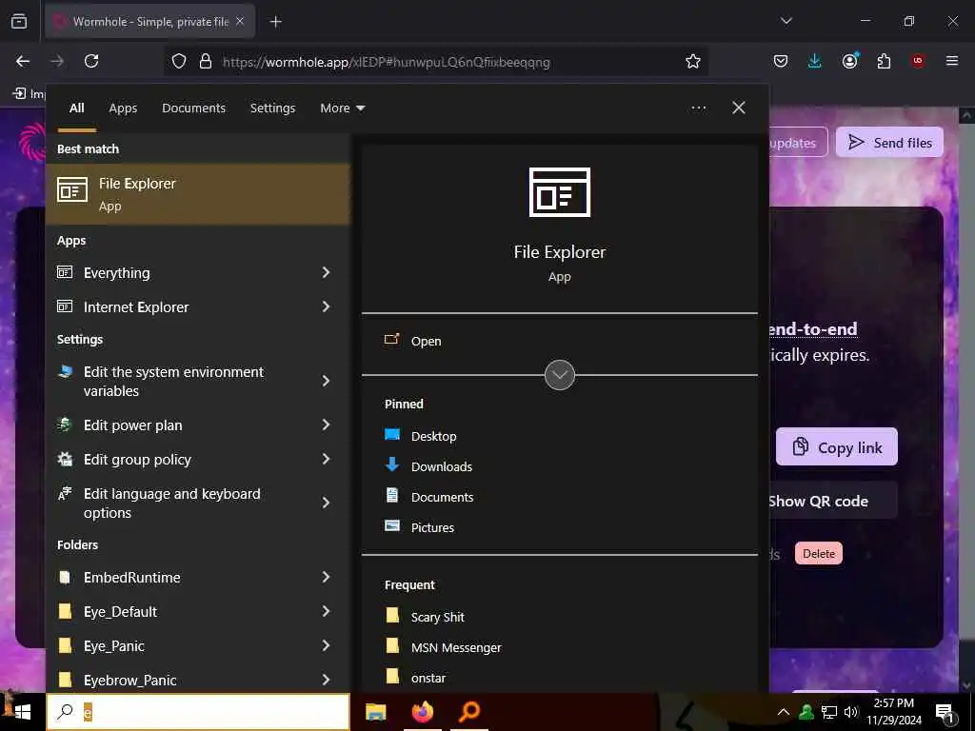Open frequent folder onstar
This screenshot has width=975, height=731.
coord(428,678)
